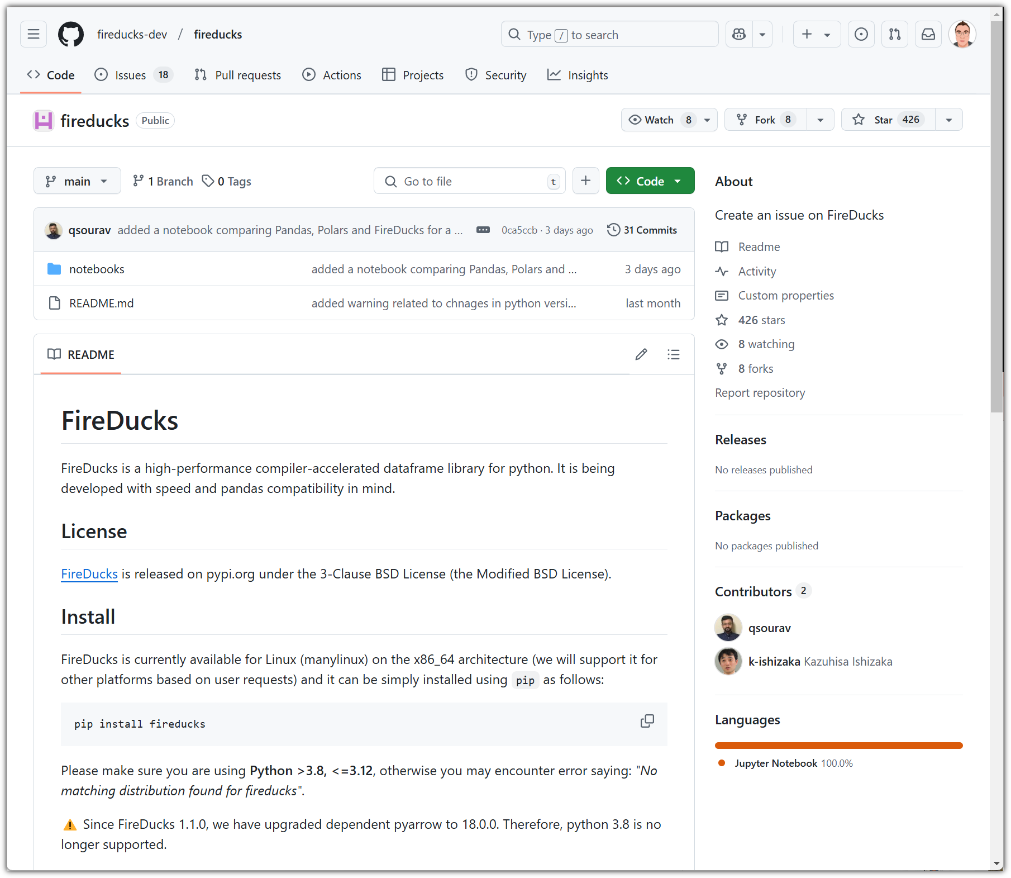Click the scrollbar down arrow
Viewport: 1011px width, 878px height.
[996, 863]
